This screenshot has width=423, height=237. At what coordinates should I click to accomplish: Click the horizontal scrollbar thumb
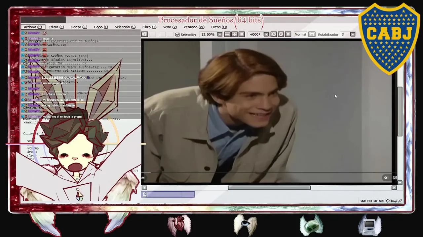click(269, 188)
